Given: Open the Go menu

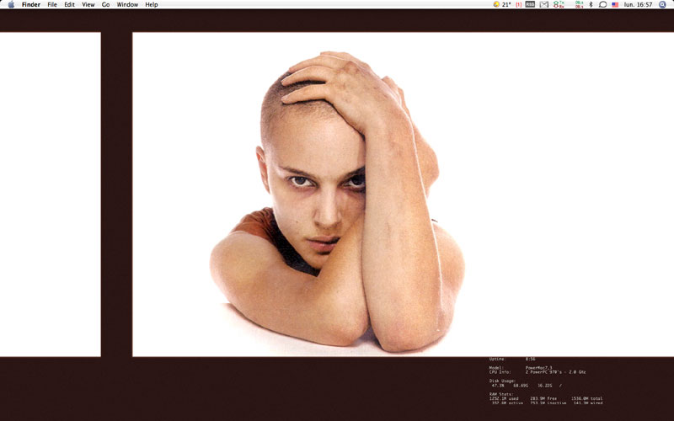Looking at the screenshot, I should (106, 5).
